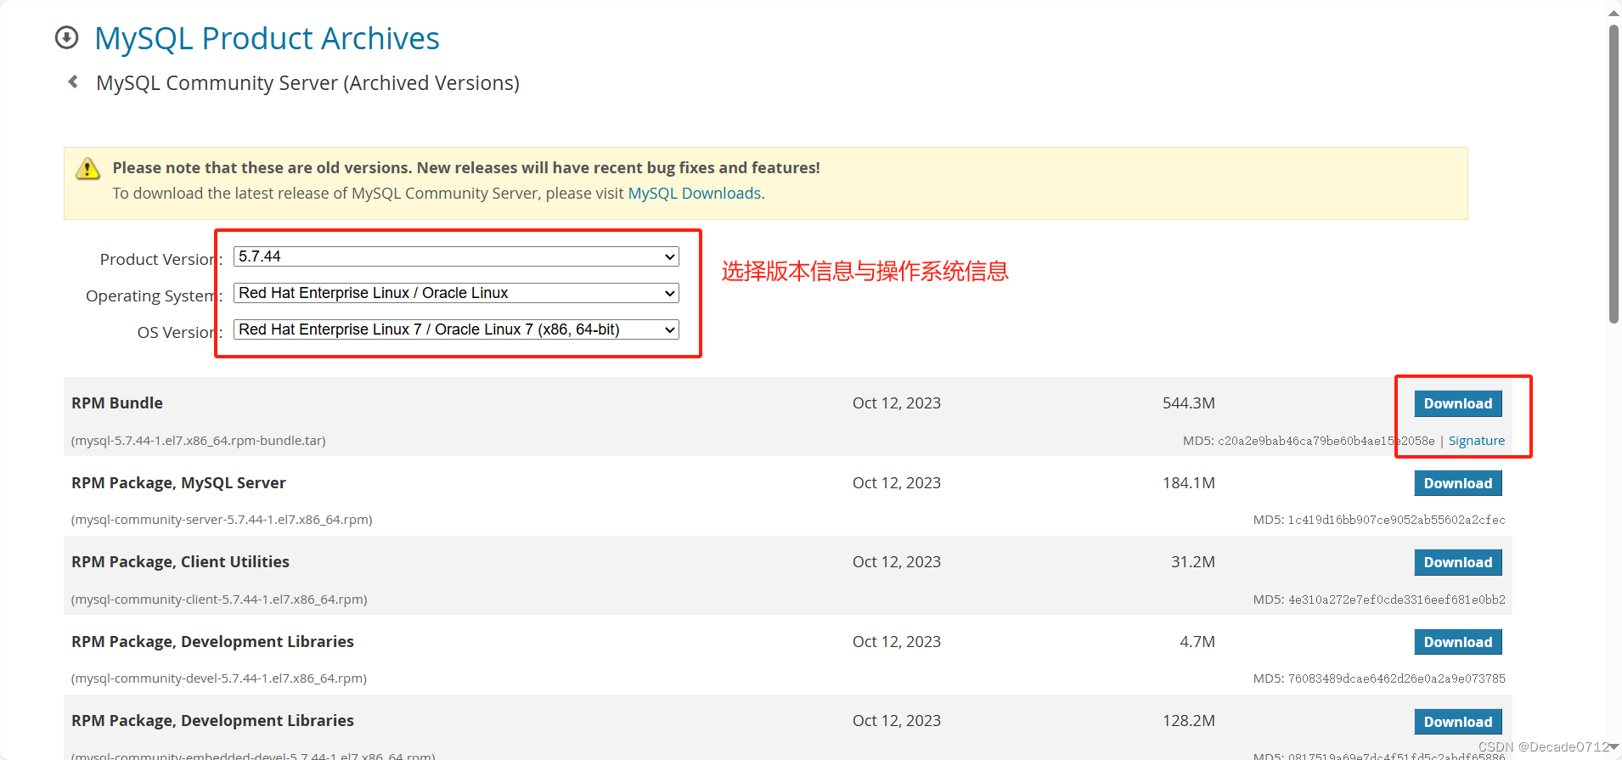1622x760 pixels.
Task: Click the 184.1M size value
Action: 1188,483
